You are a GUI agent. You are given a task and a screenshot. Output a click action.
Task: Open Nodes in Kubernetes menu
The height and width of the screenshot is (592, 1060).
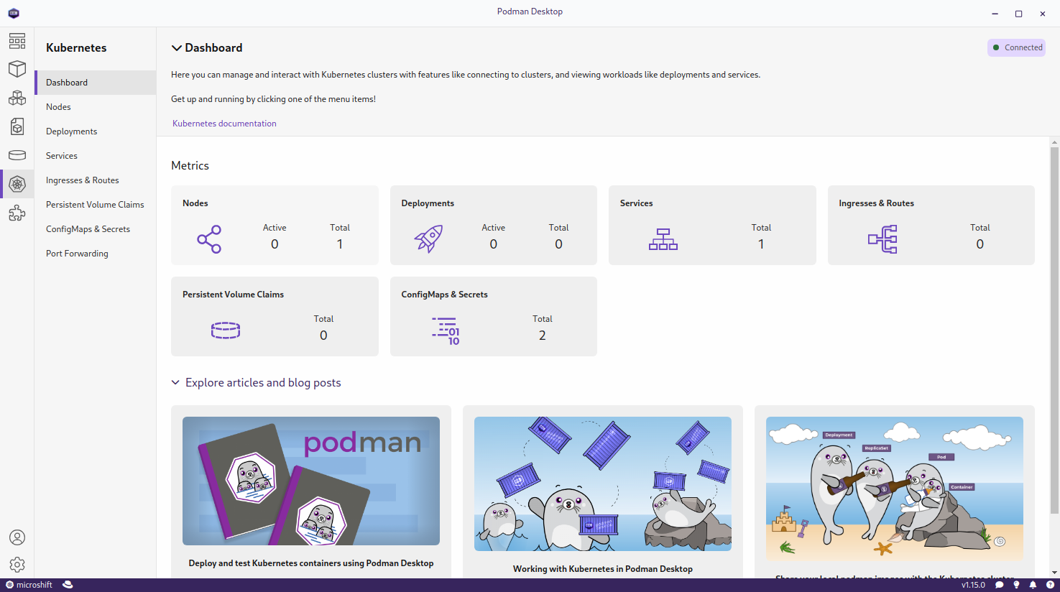tap(96, 107)
